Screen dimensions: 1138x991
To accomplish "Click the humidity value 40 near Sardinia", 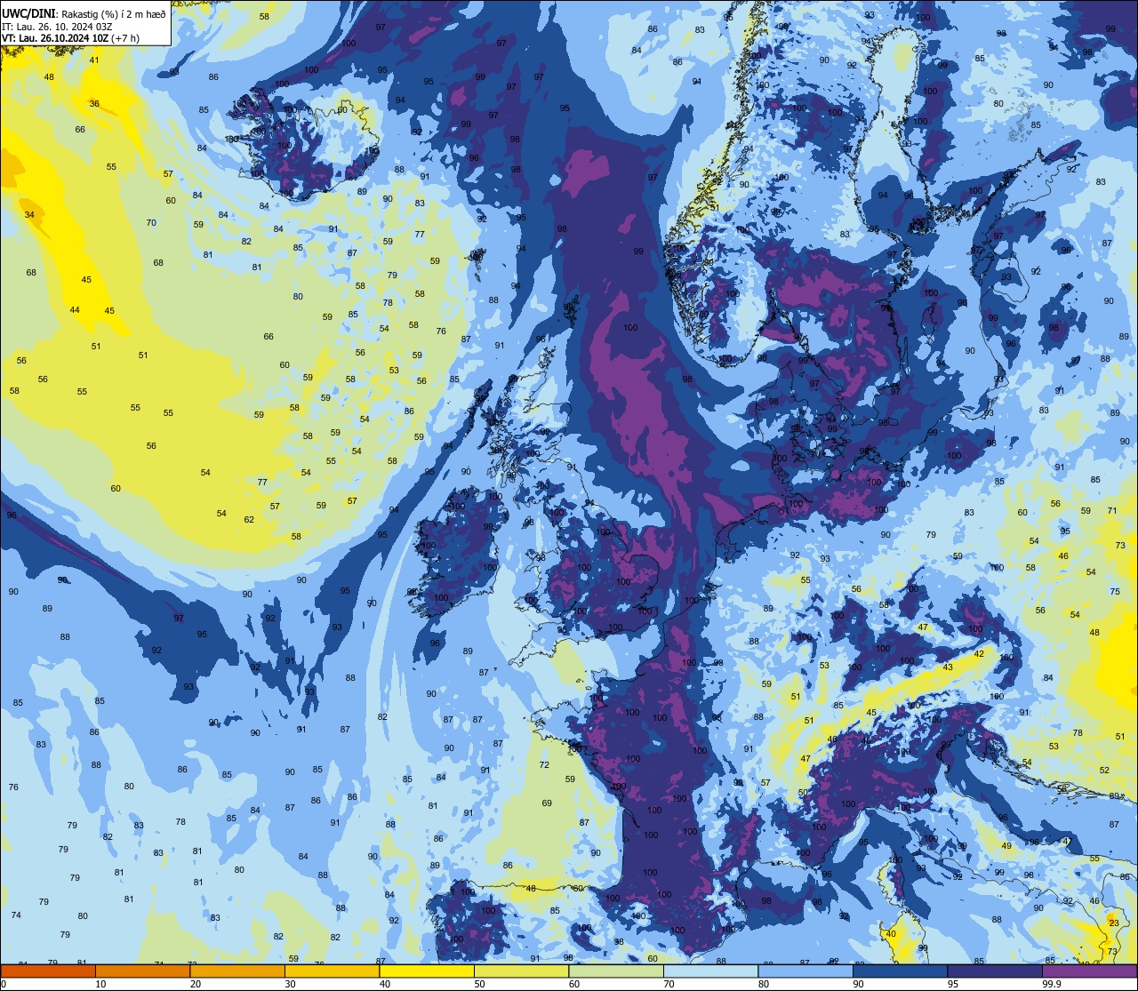I will pyautogui.click(x=891, y=933).
